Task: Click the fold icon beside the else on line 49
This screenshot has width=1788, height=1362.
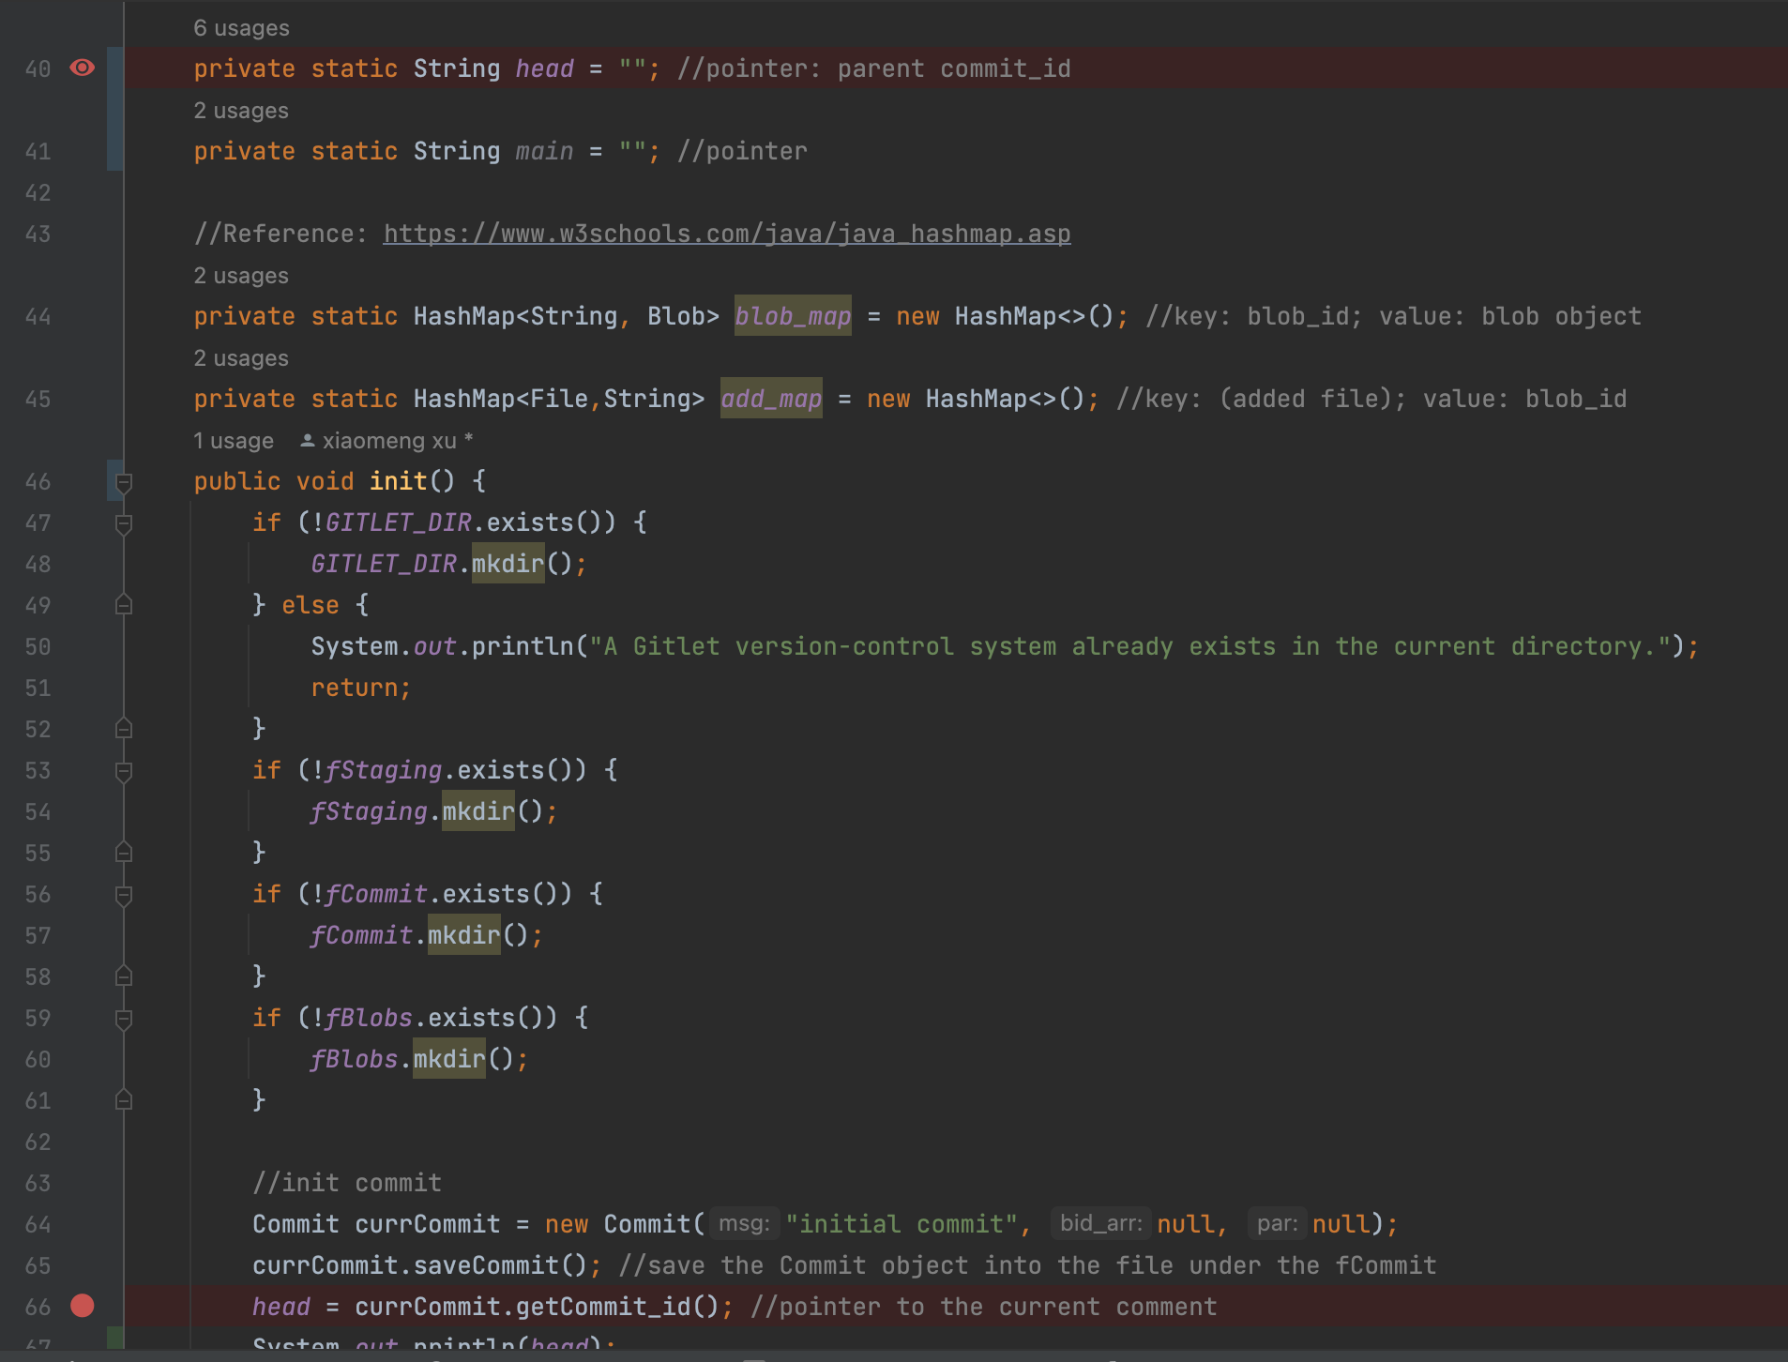Action: point(123,605)
